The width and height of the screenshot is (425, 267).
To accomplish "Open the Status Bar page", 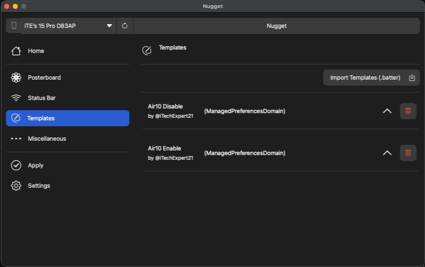I will point(67,98).
